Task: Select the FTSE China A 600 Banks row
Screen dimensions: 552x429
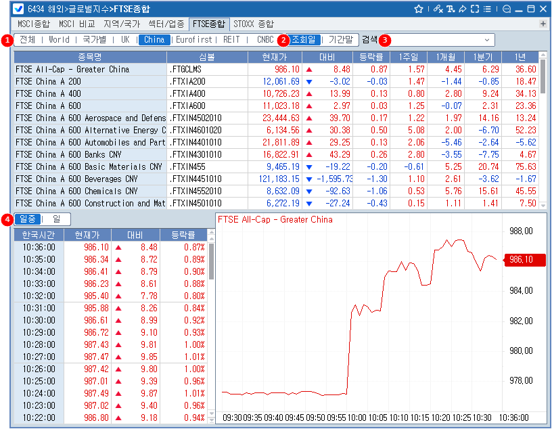Action: [x=90, y=154]
